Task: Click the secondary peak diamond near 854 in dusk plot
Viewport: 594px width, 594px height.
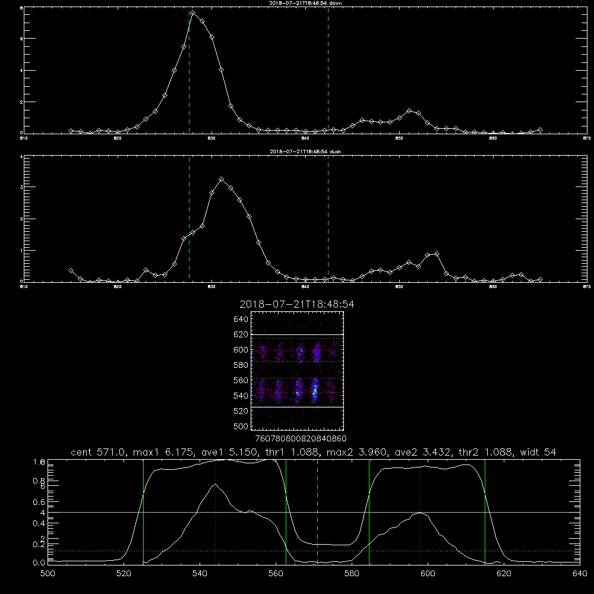Action: tap(437, 254)
